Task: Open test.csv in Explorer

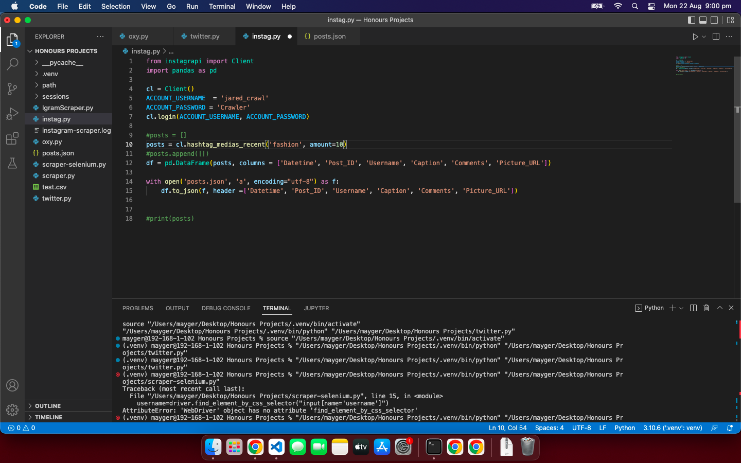Action: tap(68, 187)
